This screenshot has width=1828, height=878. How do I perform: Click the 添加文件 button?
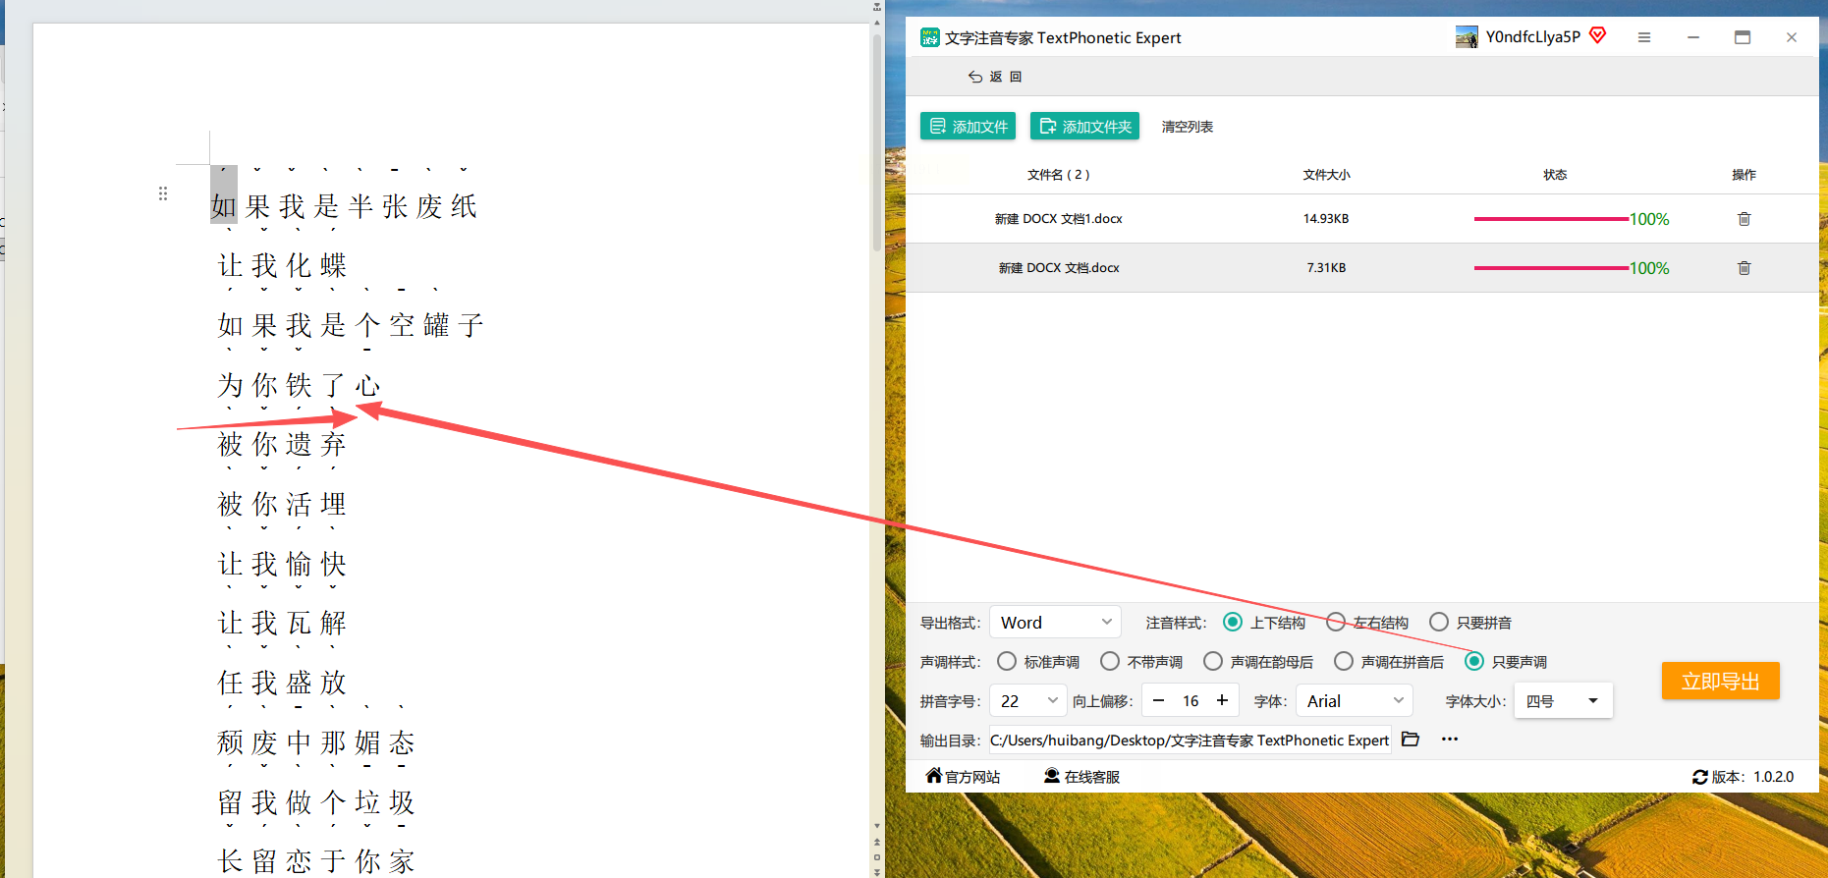(968, 127)
